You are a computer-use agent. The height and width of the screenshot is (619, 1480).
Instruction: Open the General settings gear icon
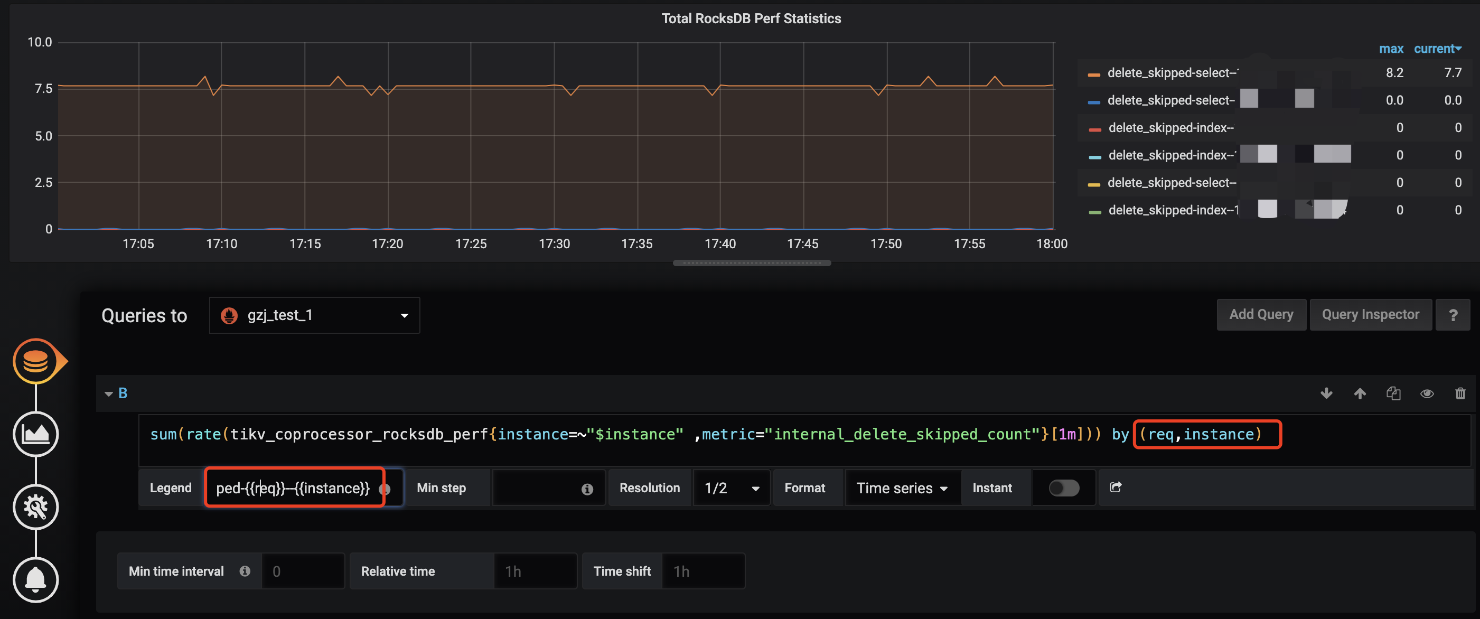point(35,507)
